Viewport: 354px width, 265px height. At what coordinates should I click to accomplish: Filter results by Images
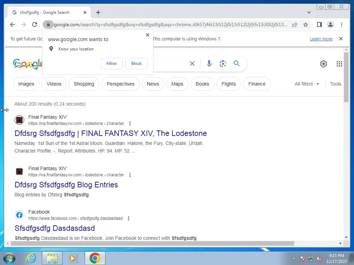point(26,84)
